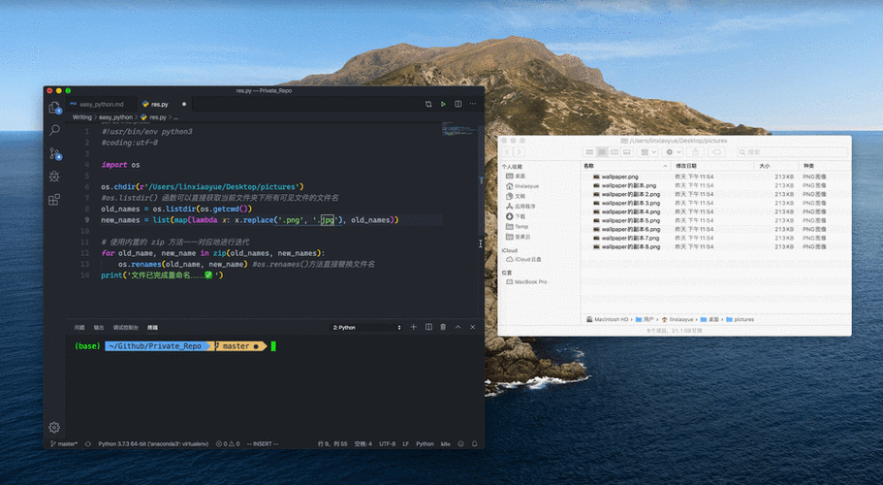
Task: Click Macintosh HD in Finder path bar
Action: pyautogui.click(x=607, y=319)
